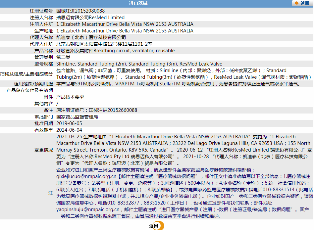Click registrant name 瑞思迈有限公司ResMed Limited
Image resolution: width=314 pixels, height=230 pixels.
(90, 18)
